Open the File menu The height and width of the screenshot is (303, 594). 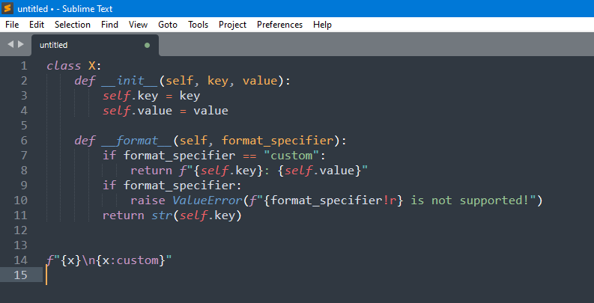[x=12, y=25]
